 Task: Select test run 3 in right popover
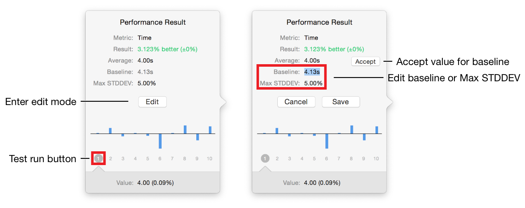[289, 159]
